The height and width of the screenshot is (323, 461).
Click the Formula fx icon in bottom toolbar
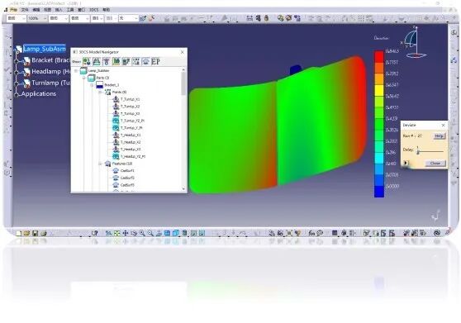pyautogui.click(x=311, y=233)
